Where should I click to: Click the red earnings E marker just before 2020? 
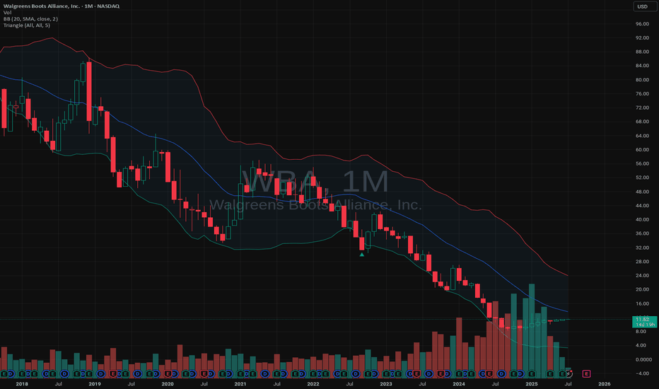pos(168,373)
